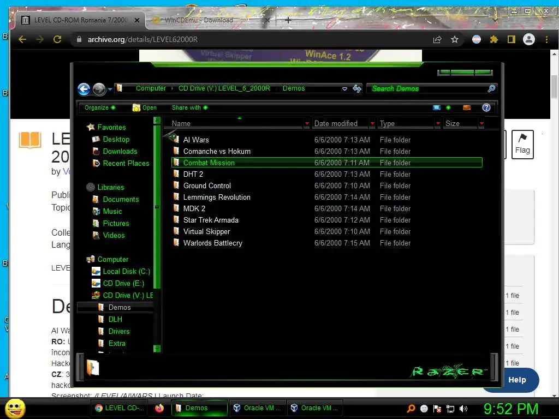Open Desktop in navigation pane
Screen dimensions: 559x419
tap(116, 139)
